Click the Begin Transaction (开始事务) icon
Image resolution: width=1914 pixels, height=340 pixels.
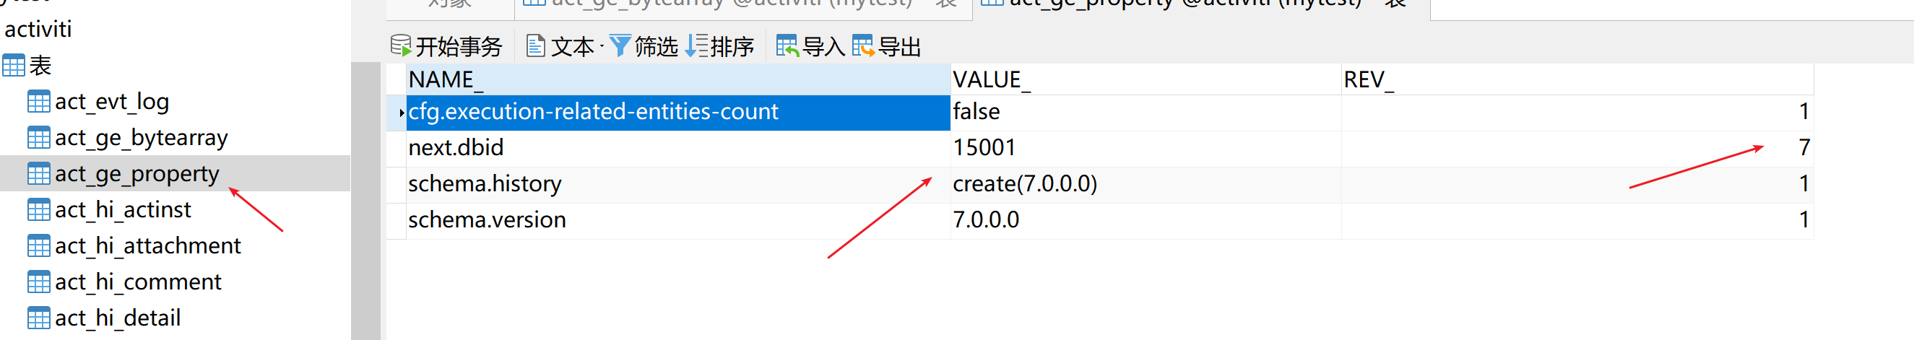tap(400, 46)
